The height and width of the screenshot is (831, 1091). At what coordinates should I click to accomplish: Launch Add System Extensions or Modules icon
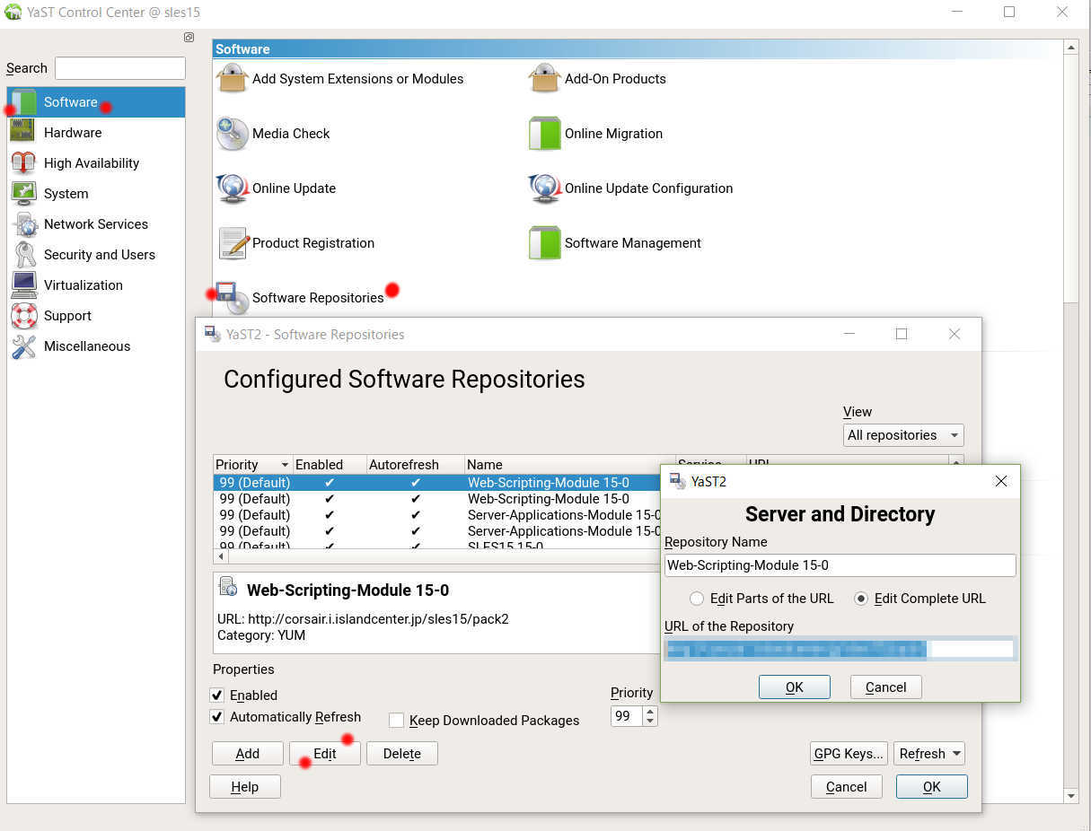pos(233,78)
